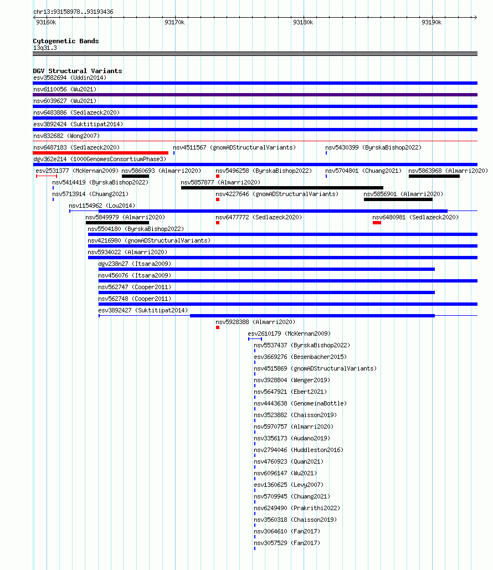Click nsv6096147 (Wu2021) label
This screenshot has width=493, height=570.
pyautogui.click(x=285, y=473)
